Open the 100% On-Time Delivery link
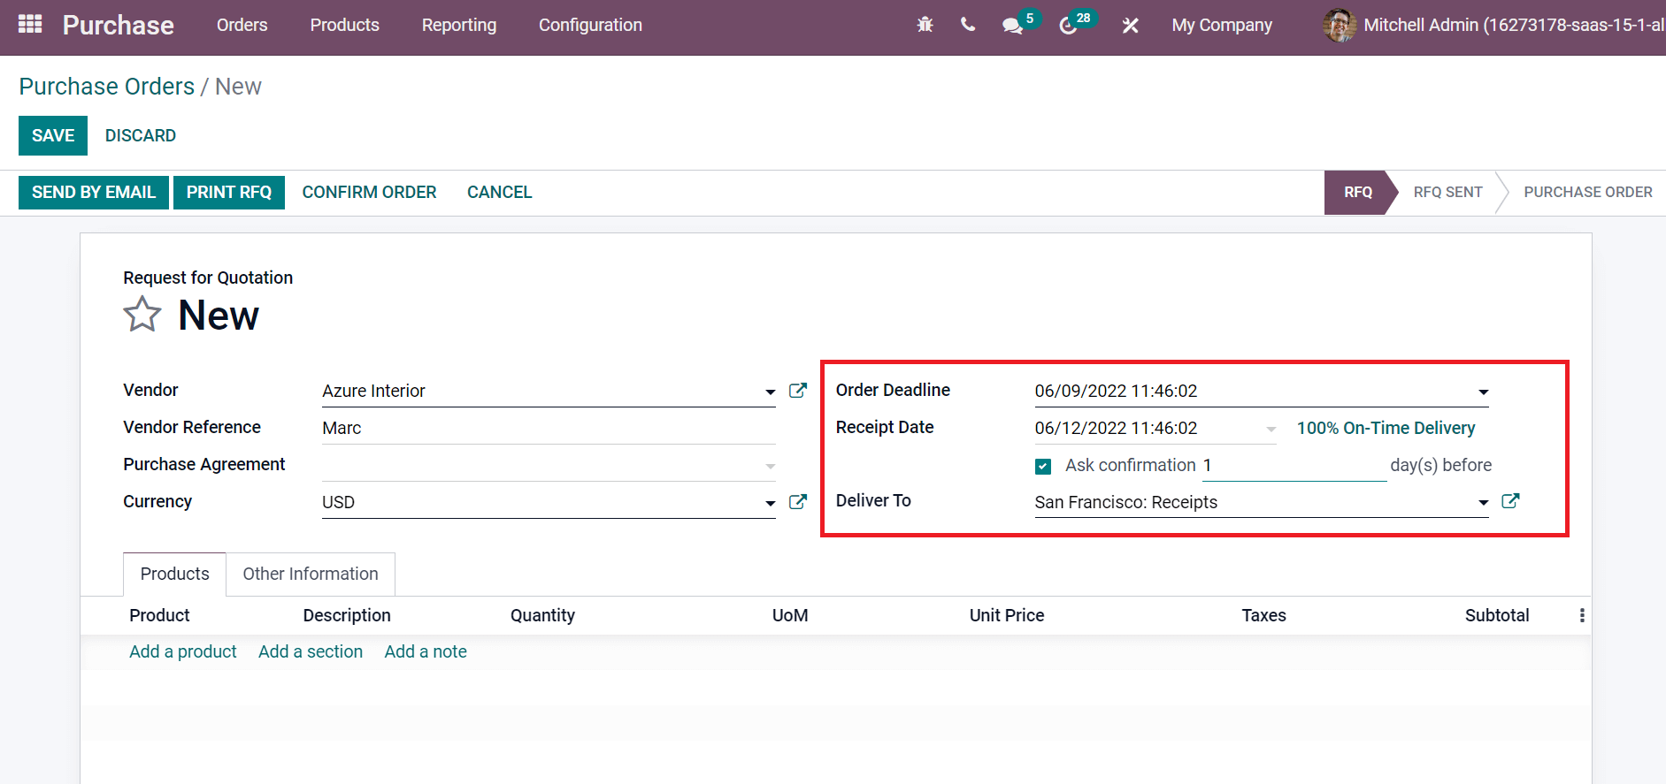 1386,428
